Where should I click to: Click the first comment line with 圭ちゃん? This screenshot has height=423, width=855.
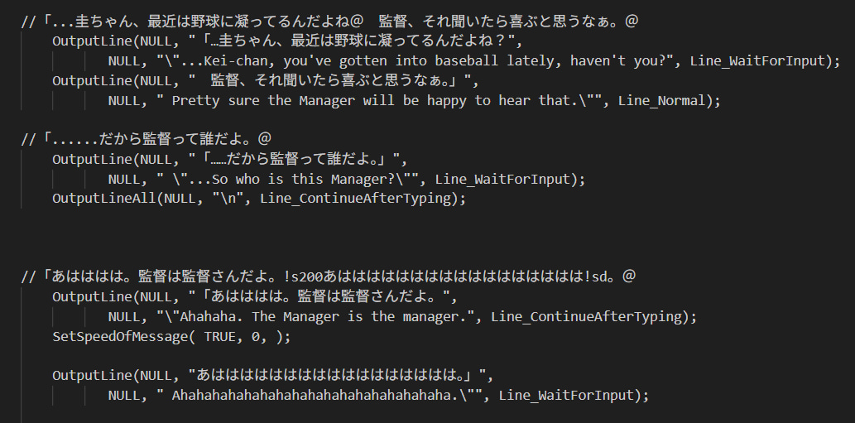click(x=330, y=22)
